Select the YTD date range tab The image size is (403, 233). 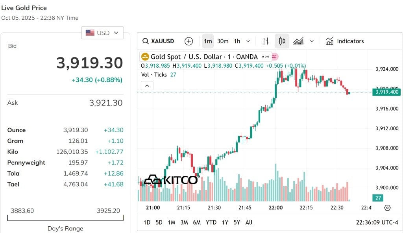211,222
